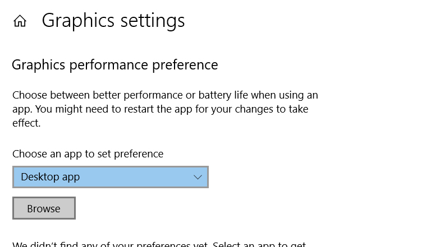Click the Browse button
This screenshot has width=440, height=247.
[44, 208]
